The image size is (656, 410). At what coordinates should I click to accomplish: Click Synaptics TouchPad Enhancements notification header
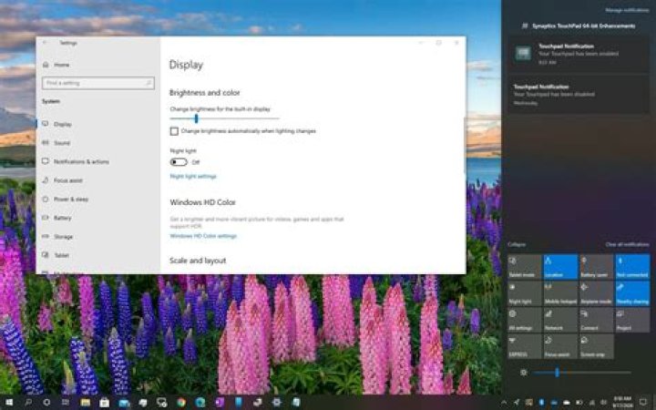coord(579,26)
